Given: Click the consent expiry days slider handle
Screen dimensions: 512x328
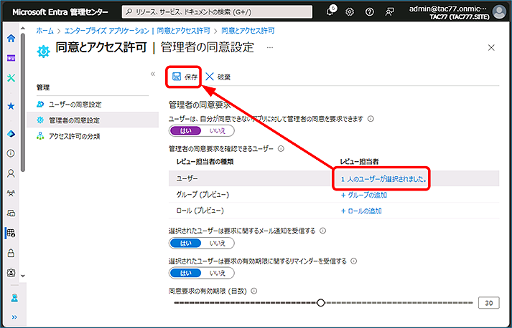Looking at the screenshot, I should (321, 303).
